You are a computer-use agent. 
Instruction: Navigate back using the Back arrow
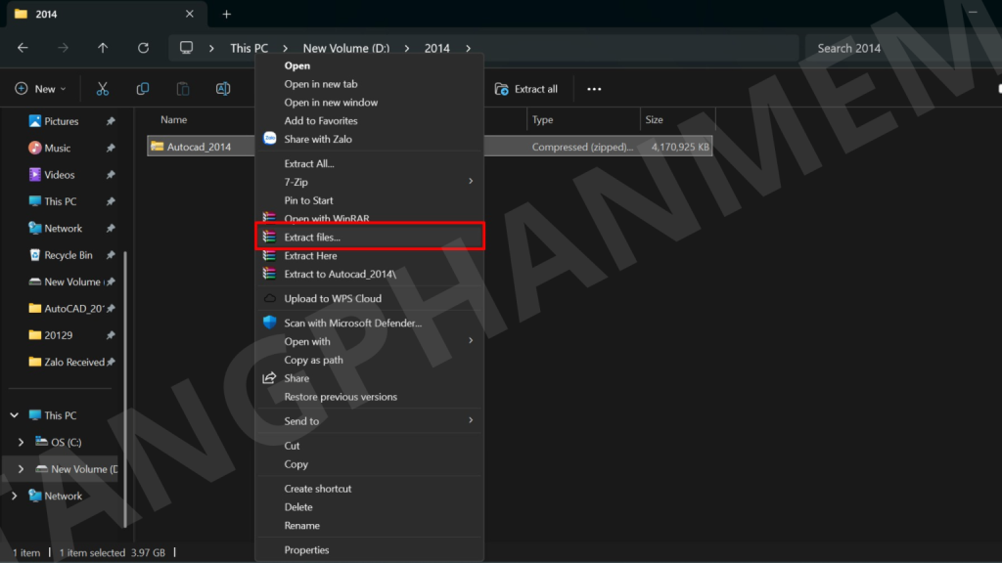click(23, 48)
